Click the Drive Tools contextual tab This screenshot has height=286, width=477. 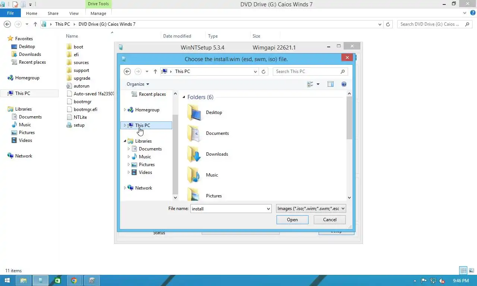[x=98, y=4]
